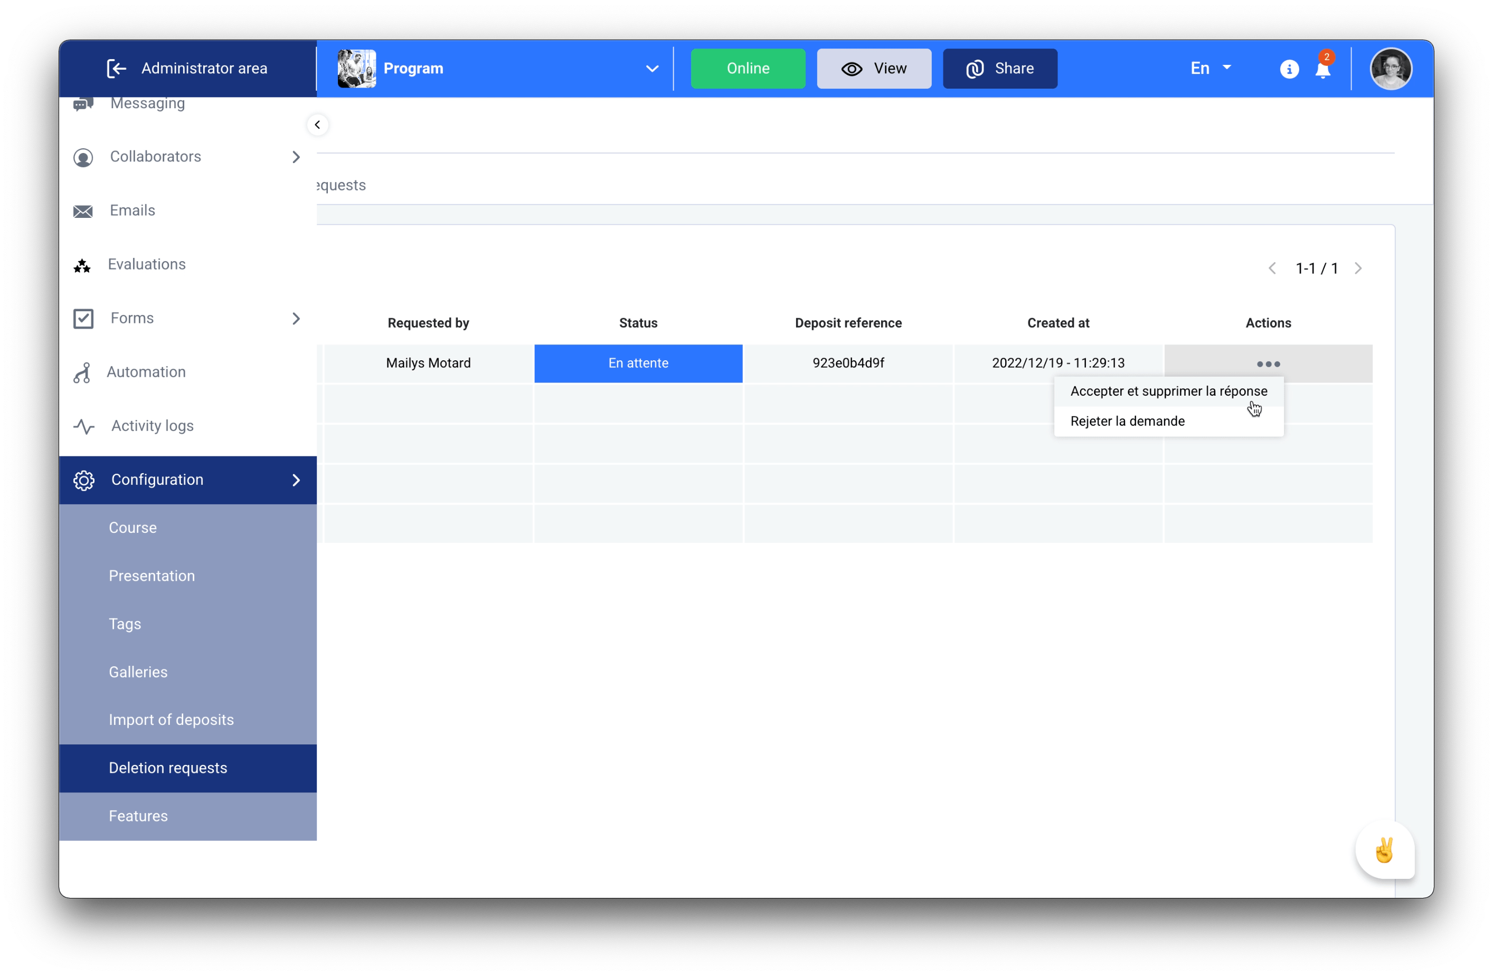Viewport: 1493px width, 976px height.
Task: Click the Deposit reference column header
Action: click(848, 323)
